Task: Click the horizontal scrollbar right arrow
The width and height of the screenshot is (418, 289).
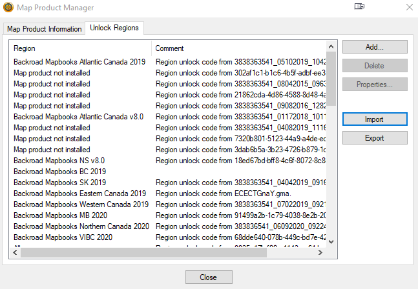Action: (x=320, y=252)
